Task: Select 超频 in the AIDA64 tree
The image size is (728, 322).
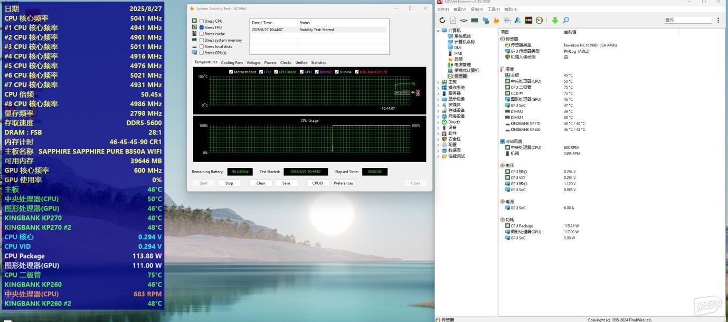Action: [x=455, y=59]
